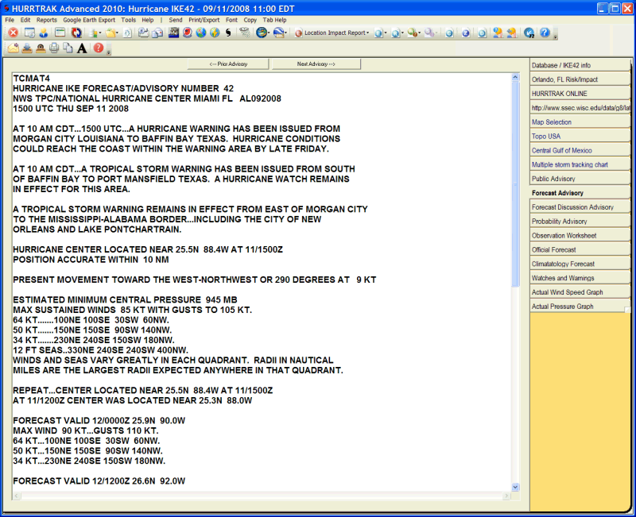Screen dimensions: 636x517
Task: Click the advisory text scrollbar down arrow
Action: tap(515, 487)
